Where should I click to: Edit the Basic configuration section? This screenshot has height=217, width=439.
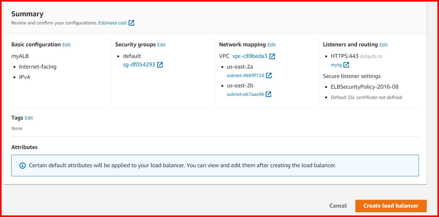(66, 45)
